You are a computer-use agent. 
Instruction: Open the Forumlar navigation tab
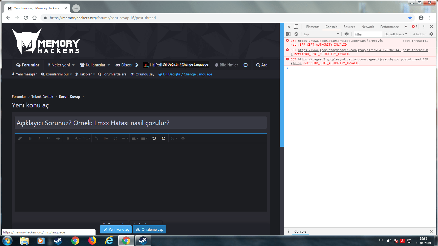tap(28, 65)
